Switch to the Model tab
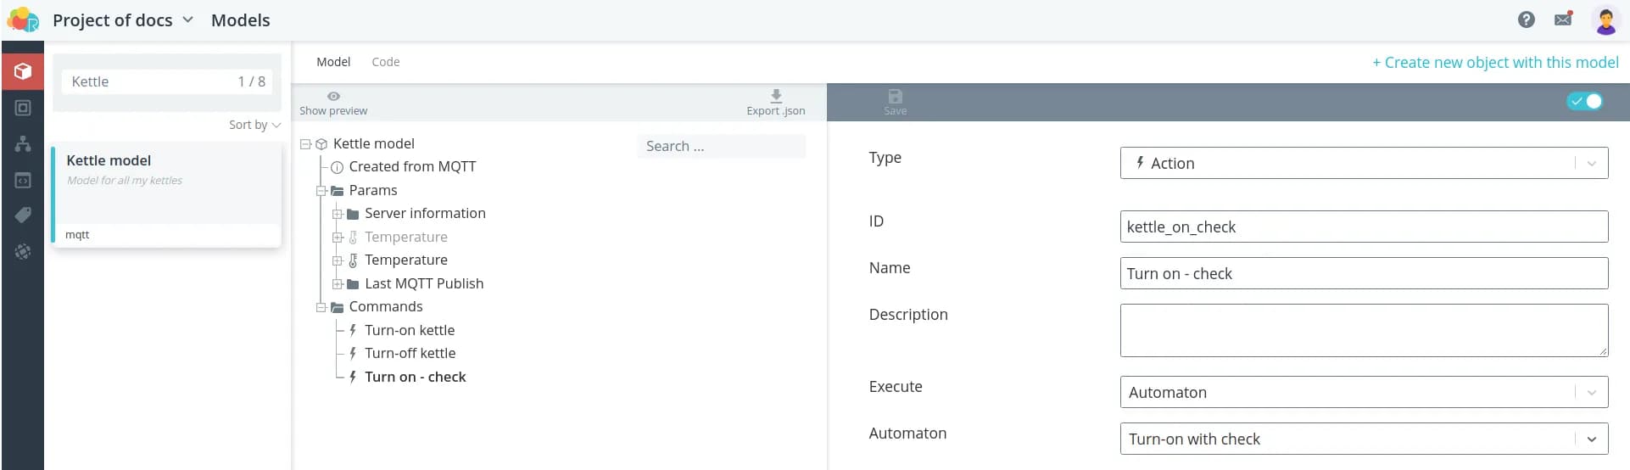This screenshot has height=470, width=1630. tap(333, 62)
